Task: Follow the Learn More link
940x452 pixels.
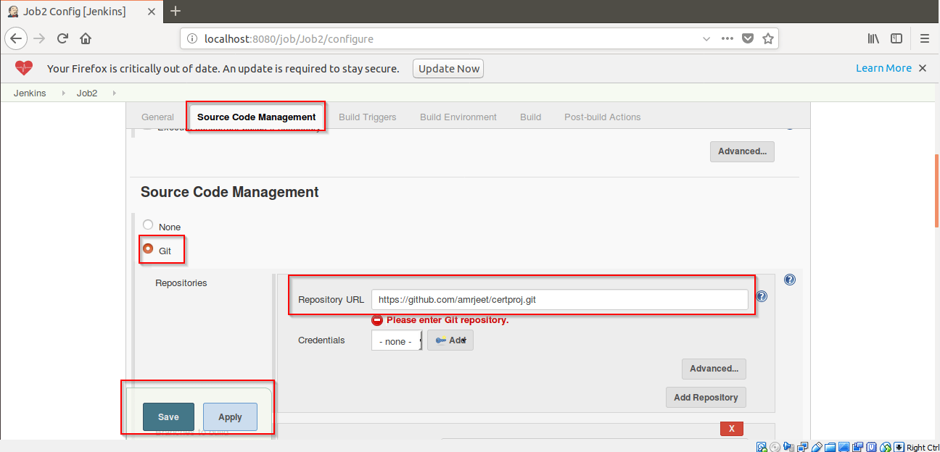Action: click(x=883, y=67)
